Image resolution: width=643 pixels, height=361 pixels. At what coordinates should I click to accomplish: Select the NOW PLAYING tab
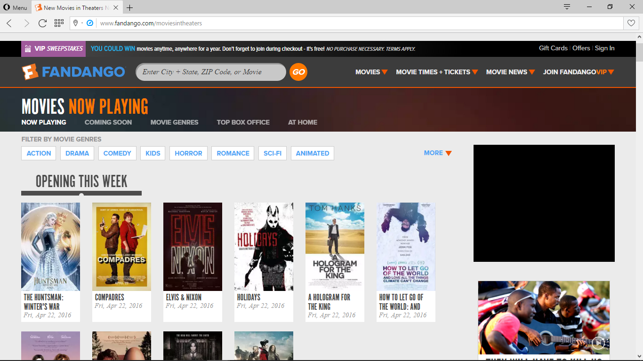pyautogui.click(x=44, y=122)
